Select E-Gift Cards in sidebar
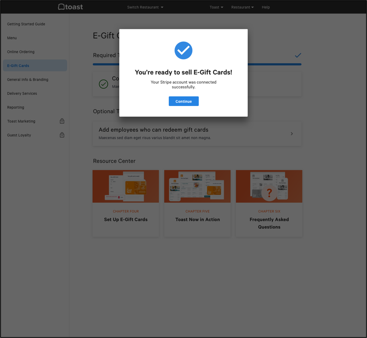 35,66
